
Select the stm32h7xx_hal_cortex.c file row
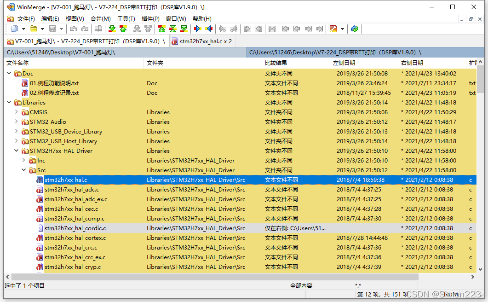click(x=240, y=238)
